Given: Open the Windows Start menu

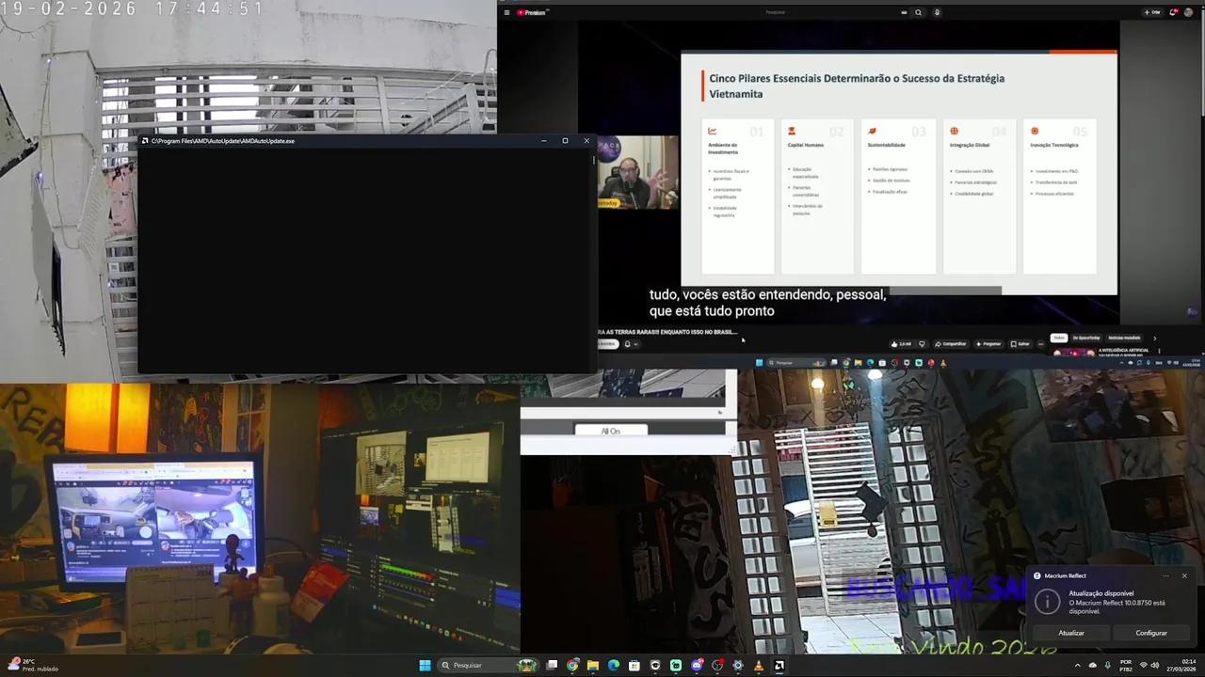Looking at the screenshot, I should click(x=425, y=666).
